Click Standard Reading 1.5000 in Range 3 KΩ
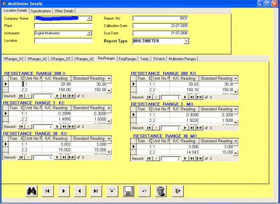Image resolution: width=280 pixels, height=204 pixels. pos(89,119)
